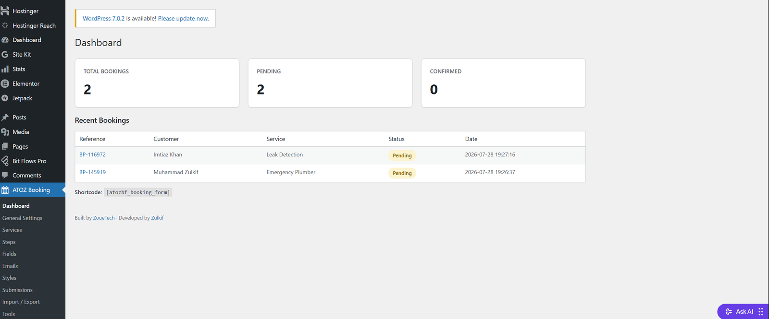This screenshot has width=769, height=319.
Task: Open the Comments menu label
Action: pos(27,176)
